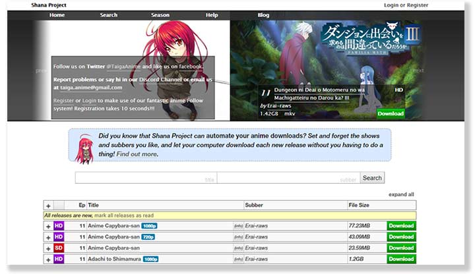Screen dimensions: 475x274
Task: Click the File Size column header
Action: point(359,205)
